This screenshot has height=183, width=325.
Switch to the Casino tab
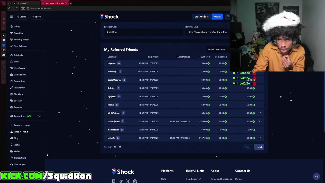(22, 17)
